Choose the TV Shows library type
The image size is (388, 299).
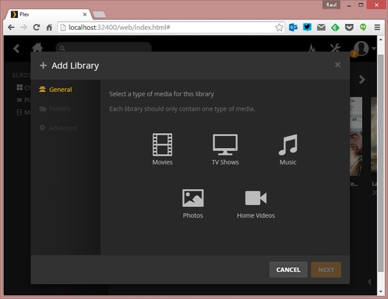225,149
